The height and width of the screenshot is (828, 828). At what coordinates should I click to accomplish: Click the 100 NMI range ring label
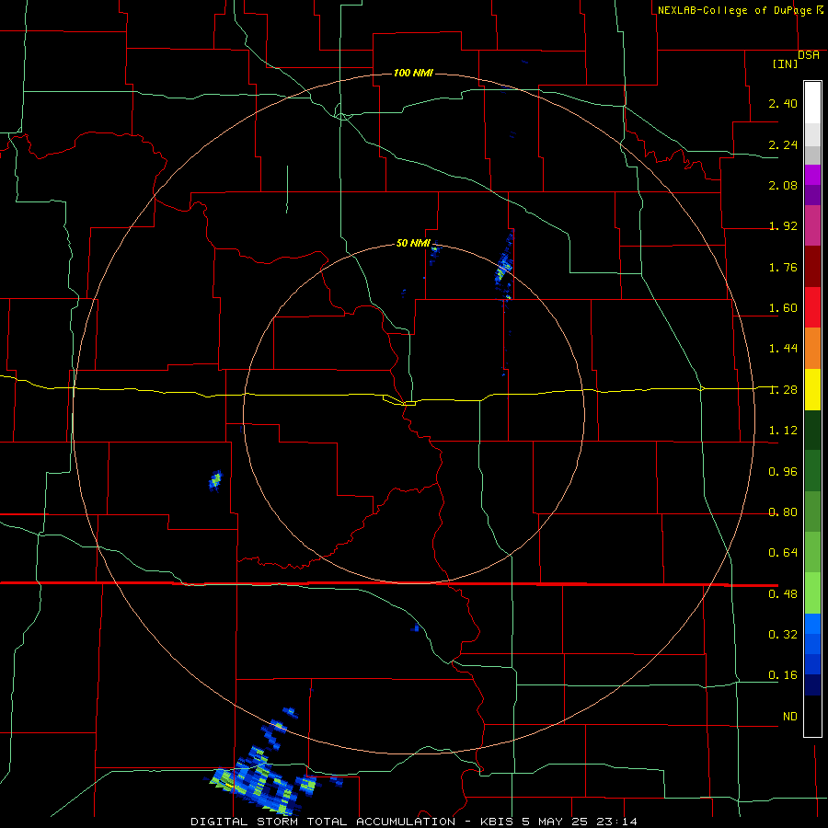[413, 73]
